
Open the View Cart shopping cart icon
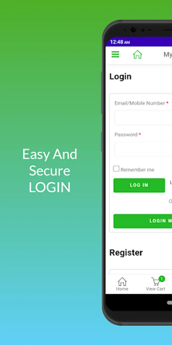pyautogui.click(x=156, y=281)
